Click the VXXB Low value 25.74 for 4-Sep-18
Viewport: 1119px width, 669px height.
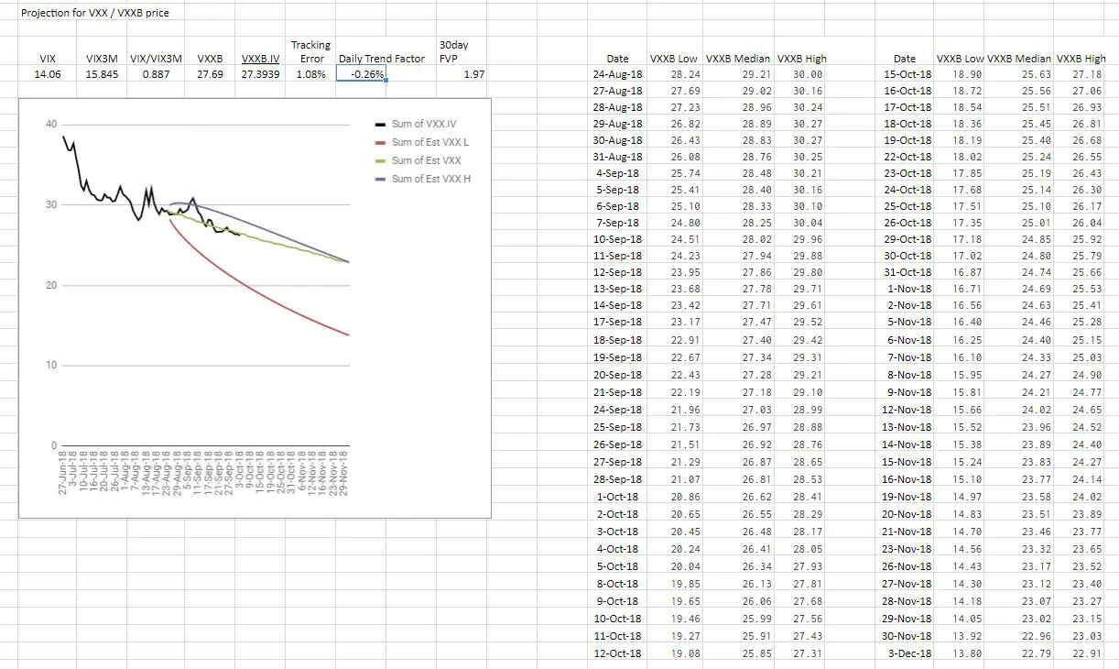[x=686, y=173]
